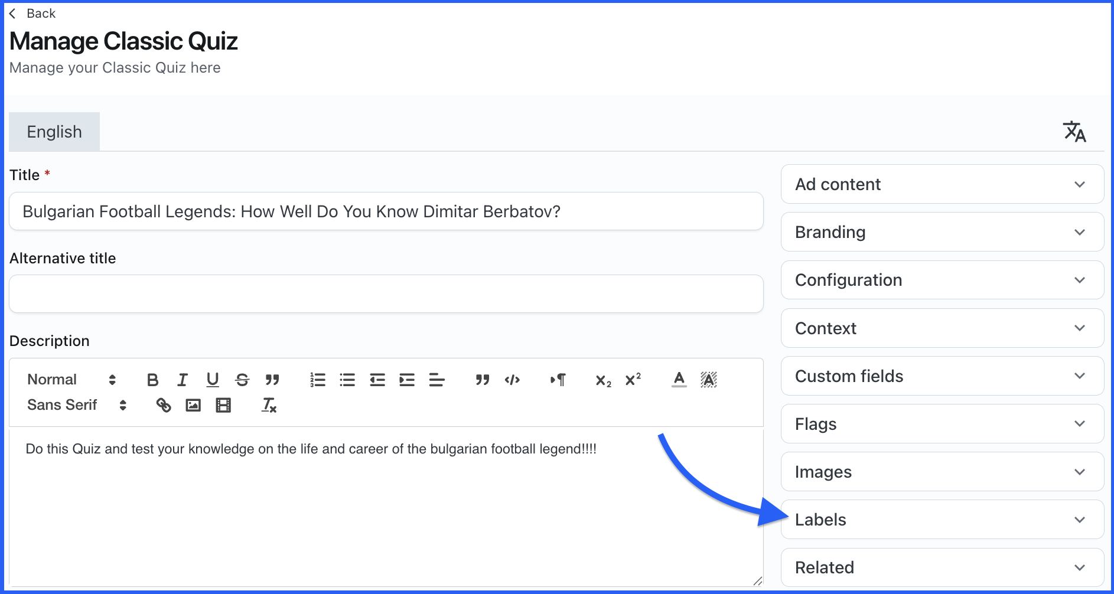
Task: Open the Normal heading style dropdown
Action: [x=71, y=380]
